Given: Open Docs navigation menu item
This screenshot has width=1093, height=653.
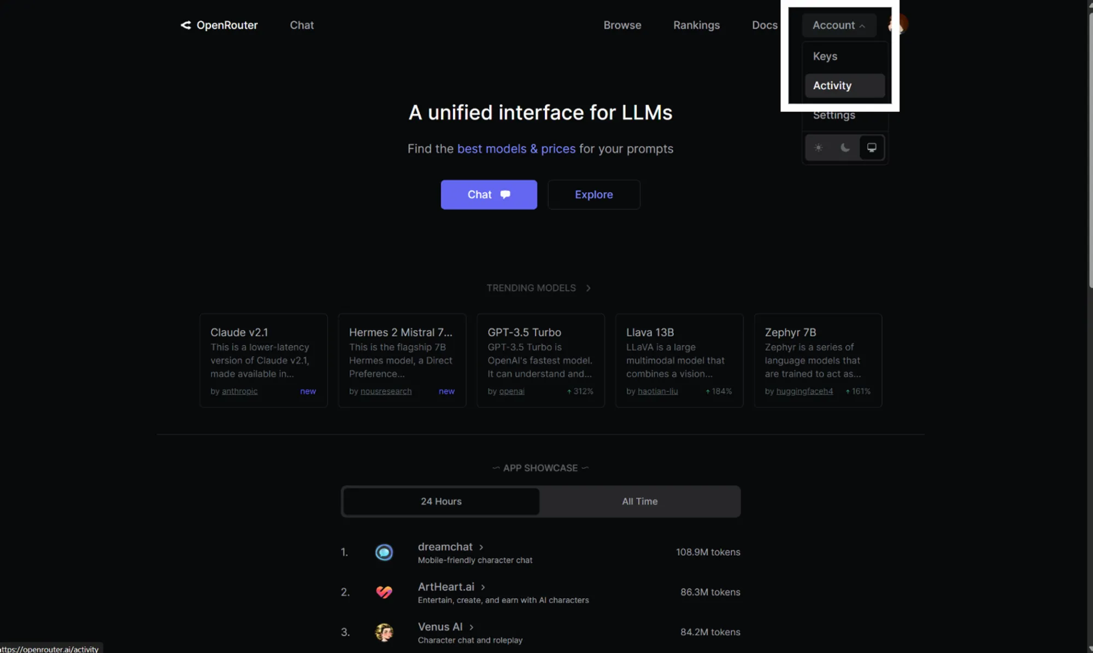Looking at the screenshot, I should pyautogui.click(x=764, y=25).
